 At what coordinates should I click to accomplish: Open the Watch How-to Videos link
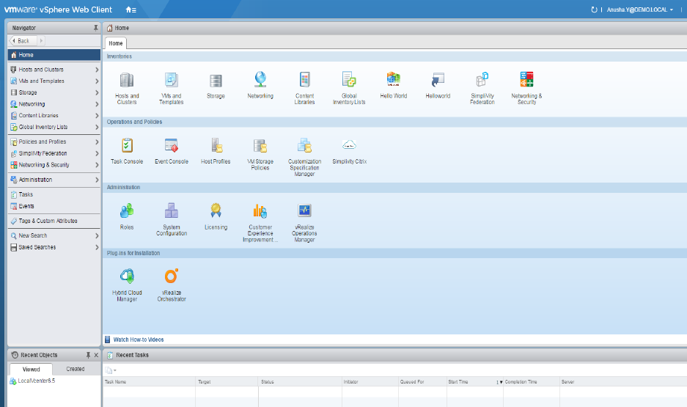138,340
